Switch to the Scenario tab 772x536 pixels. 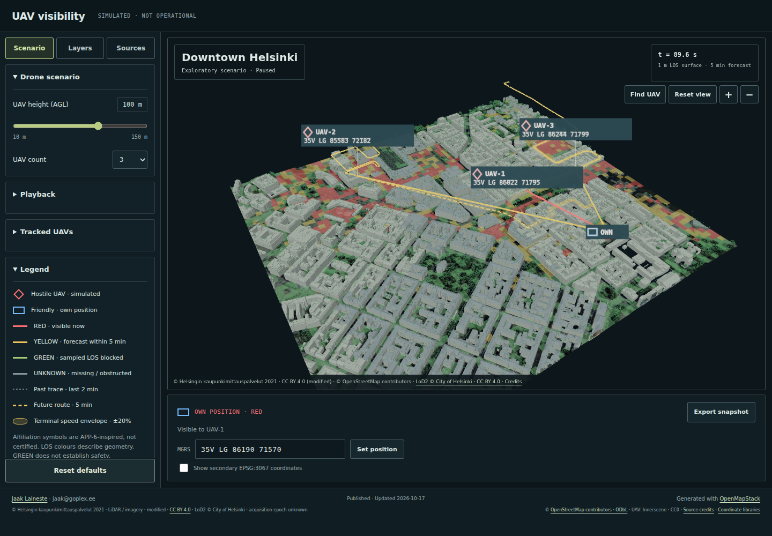tap(29, 48)
